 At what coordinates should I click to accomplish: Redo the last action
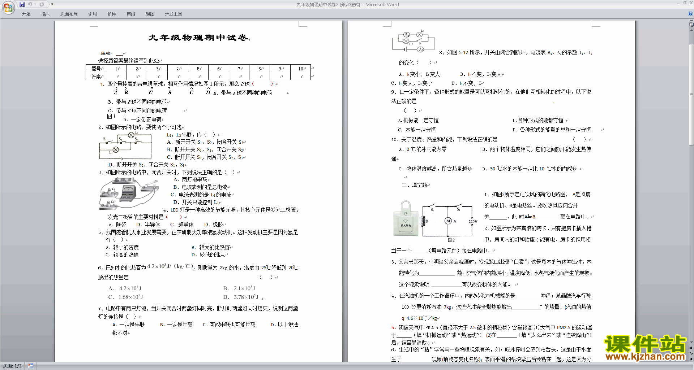(42, 4)
